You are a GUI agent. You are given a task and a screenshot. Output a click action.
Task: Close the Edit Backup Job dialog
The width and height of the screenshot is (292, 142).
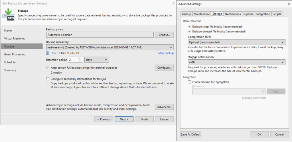point(173,3)
